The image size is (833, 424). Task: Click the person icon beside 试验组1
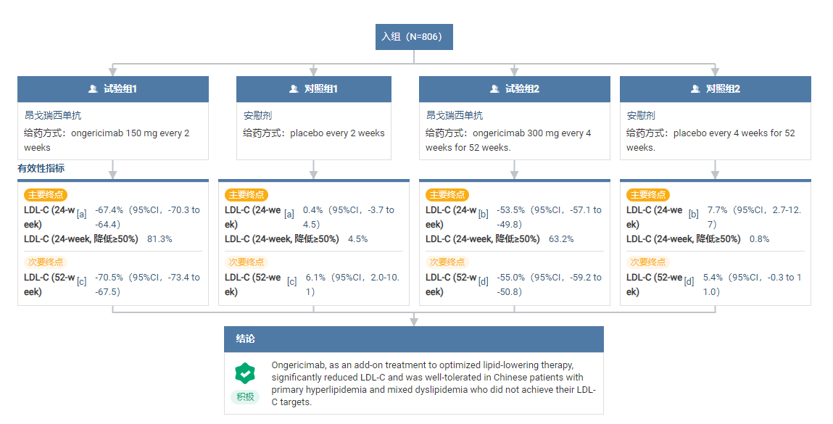coord(93,89)
